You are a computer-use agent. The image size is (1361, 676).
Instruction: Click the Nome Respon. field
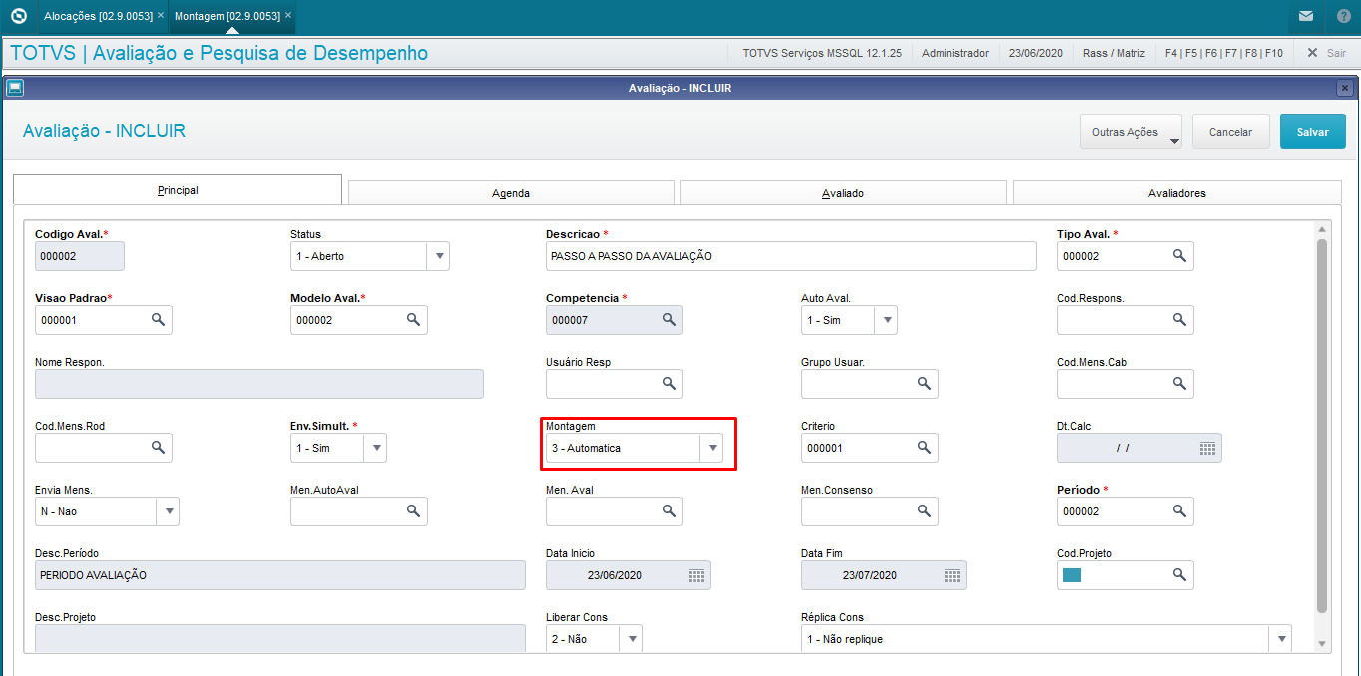[x=259, y=384]
